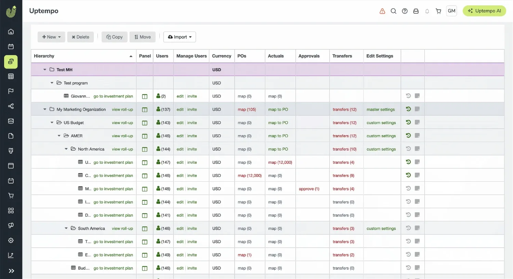The height and width of the screenshot is (279, 513).
Task: Click history icon in AMER row
Action: tap(408, 136)
